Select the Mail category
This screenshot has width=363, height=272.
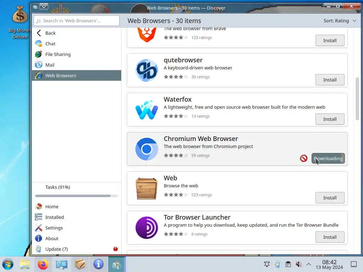point(77,65)
